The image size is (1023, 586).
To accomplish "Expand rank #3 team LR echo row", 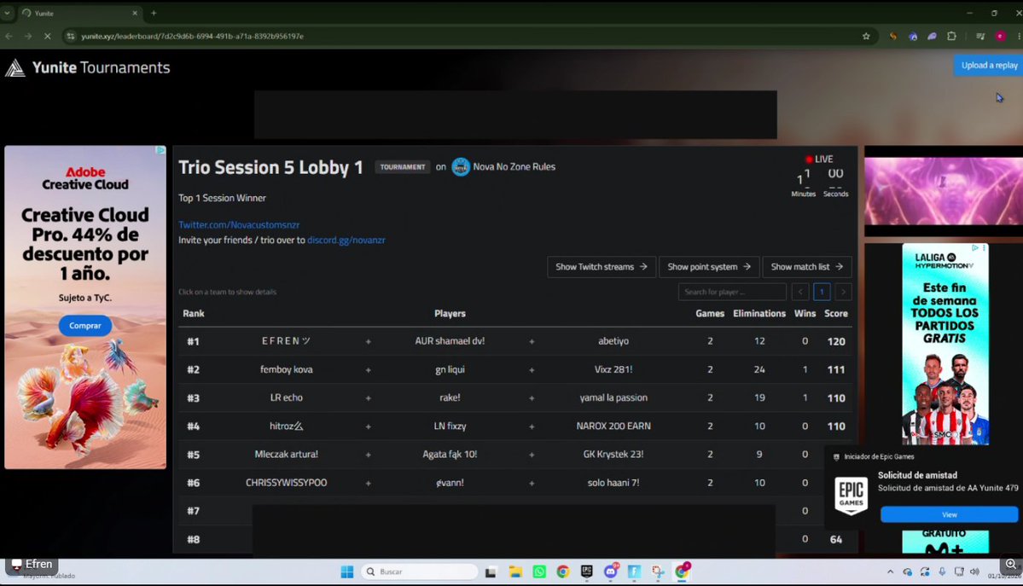I will click(x=515, y=397).
